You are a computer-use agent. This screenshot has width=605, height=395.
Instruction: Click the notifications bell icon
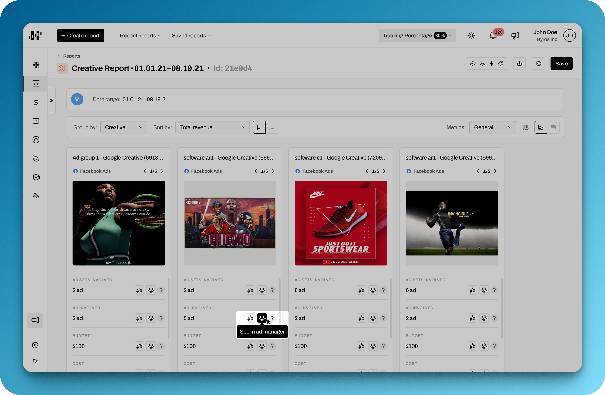(493, 36)
